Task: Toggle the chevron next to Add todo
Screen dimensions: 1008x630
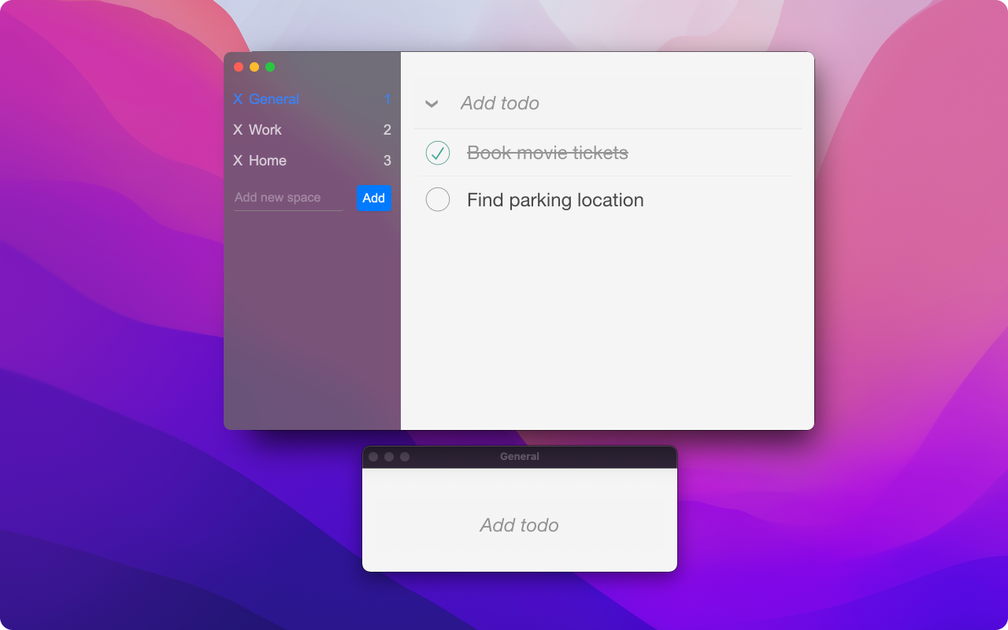Action: point(432,104)
